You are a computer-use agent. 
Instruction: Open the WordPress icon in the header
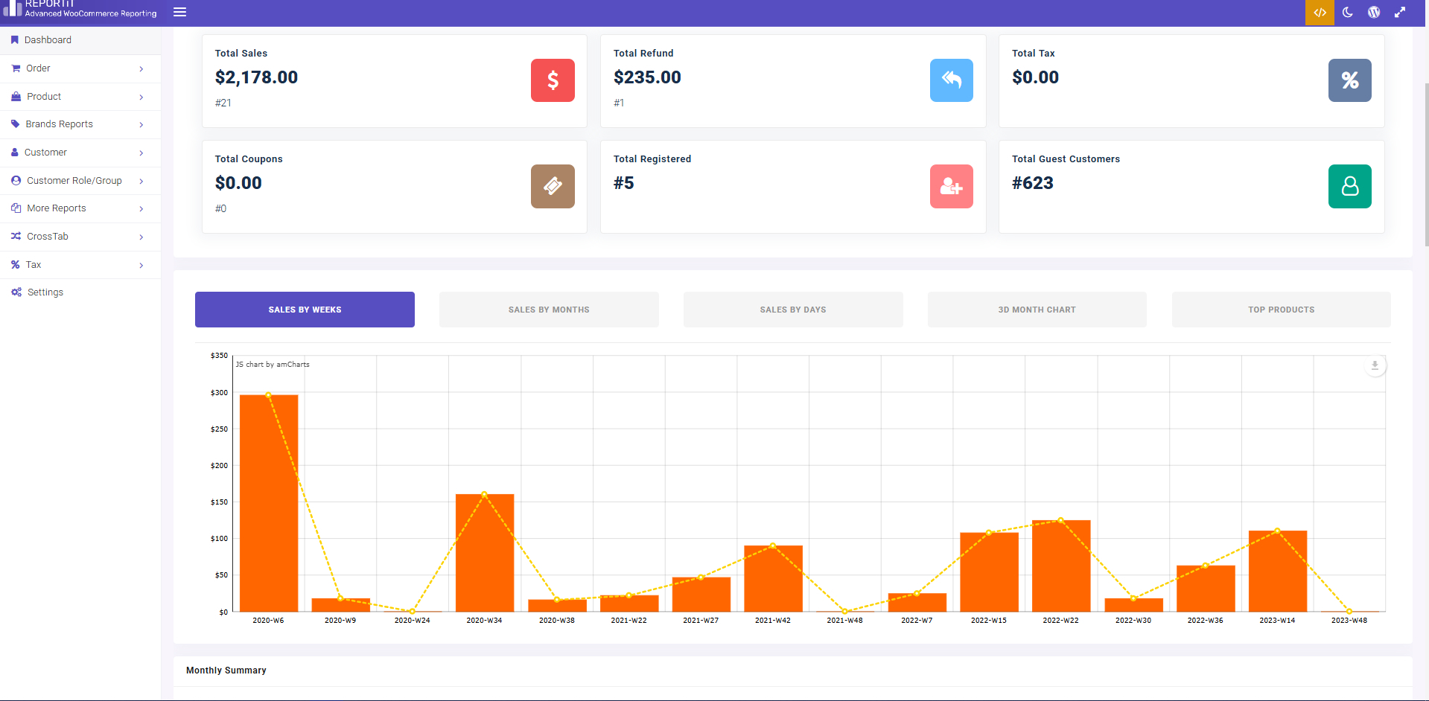coord(1373,12)
